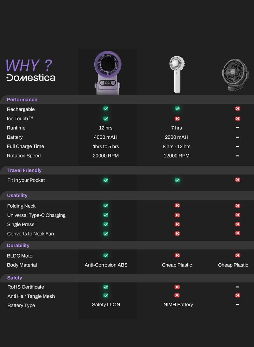Click the Domestica BLDC Motor green check

[106, 255]
